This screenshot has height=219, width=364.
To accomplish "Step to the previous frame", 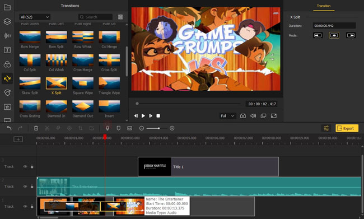I will [x=136, y=115].
